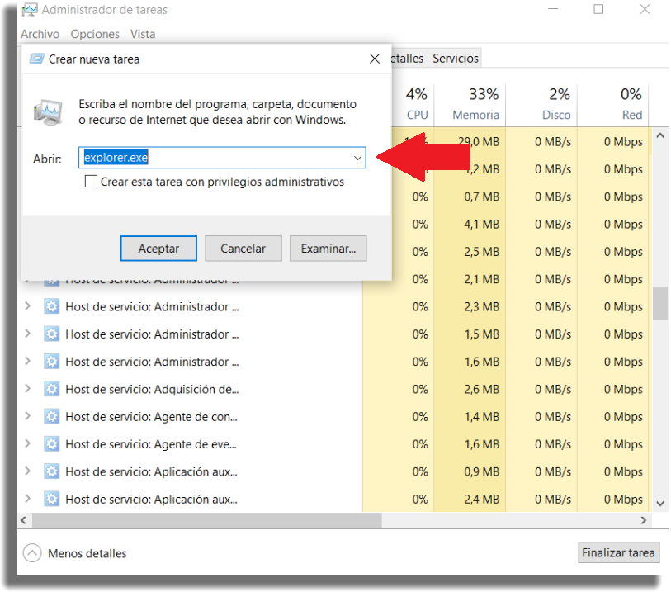The image size is (671, 592).
Task: Switch to the Servicios tab
Action: [455, 59]
